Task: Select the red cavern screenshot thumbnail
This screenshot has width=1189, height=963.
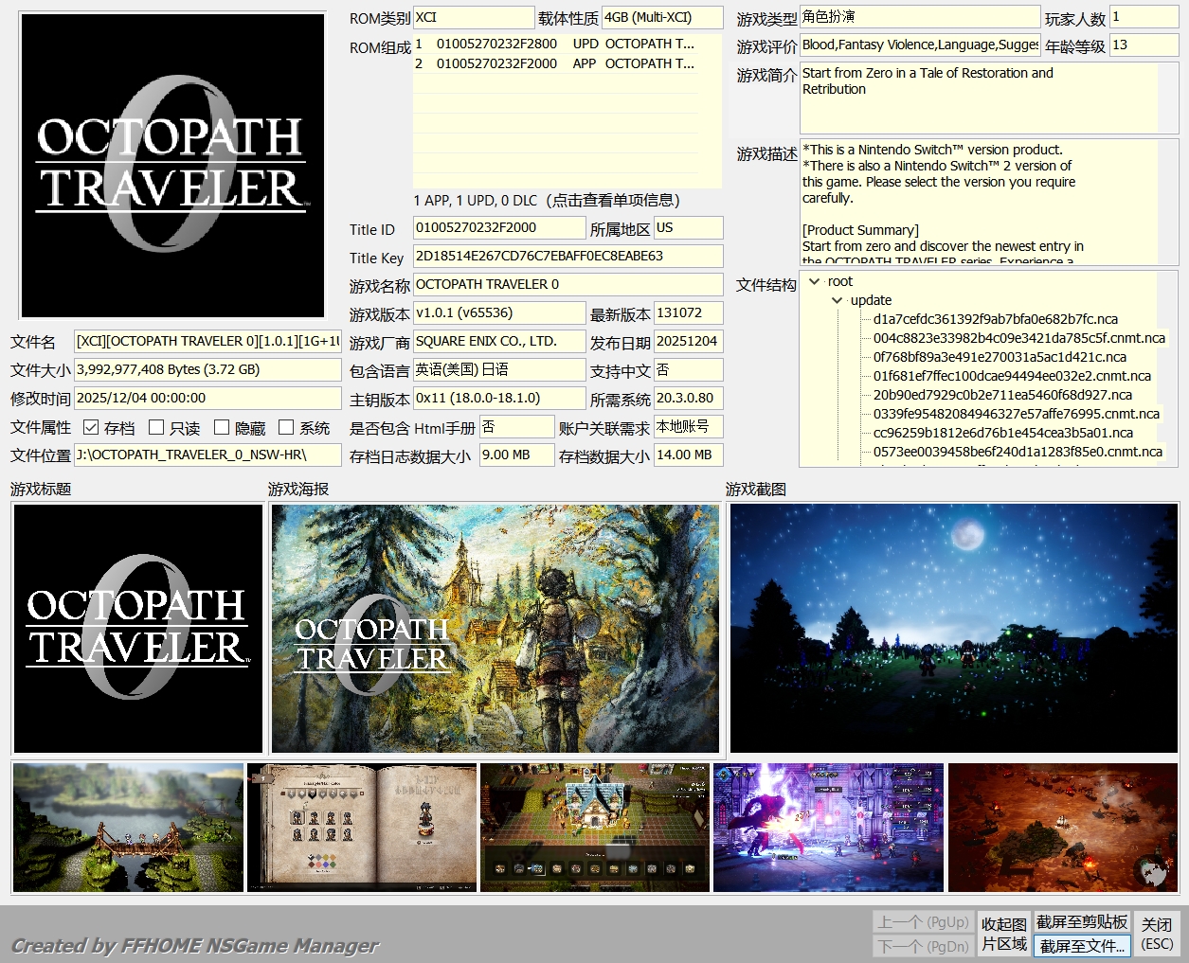Action: [x=1062, y=828]
